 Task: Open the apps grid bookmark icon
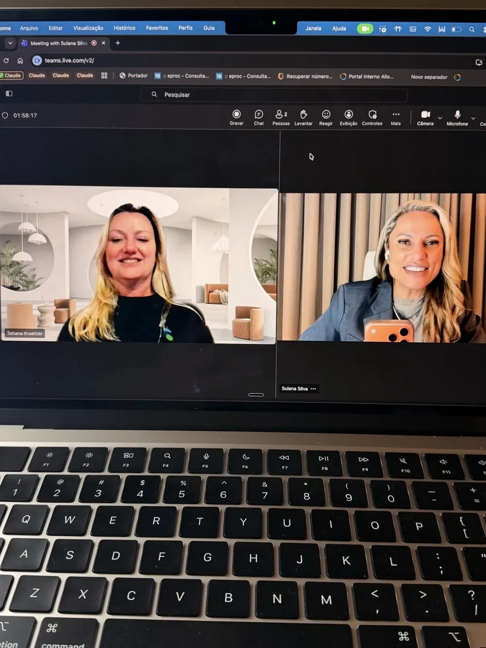[104, 75]
